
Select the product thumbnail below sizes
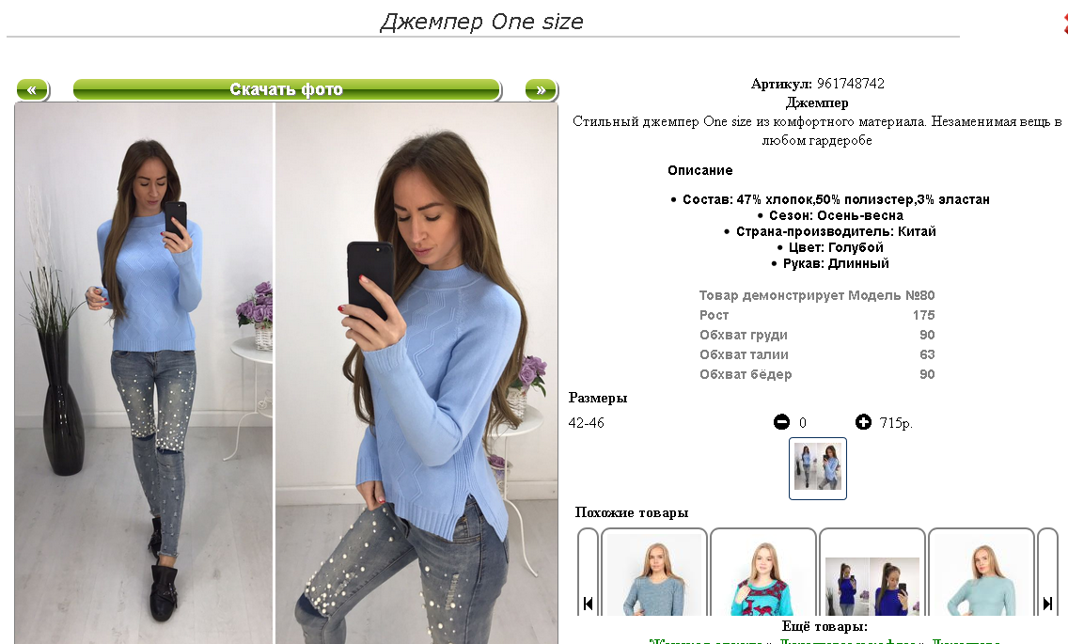(x=817, y=468)
